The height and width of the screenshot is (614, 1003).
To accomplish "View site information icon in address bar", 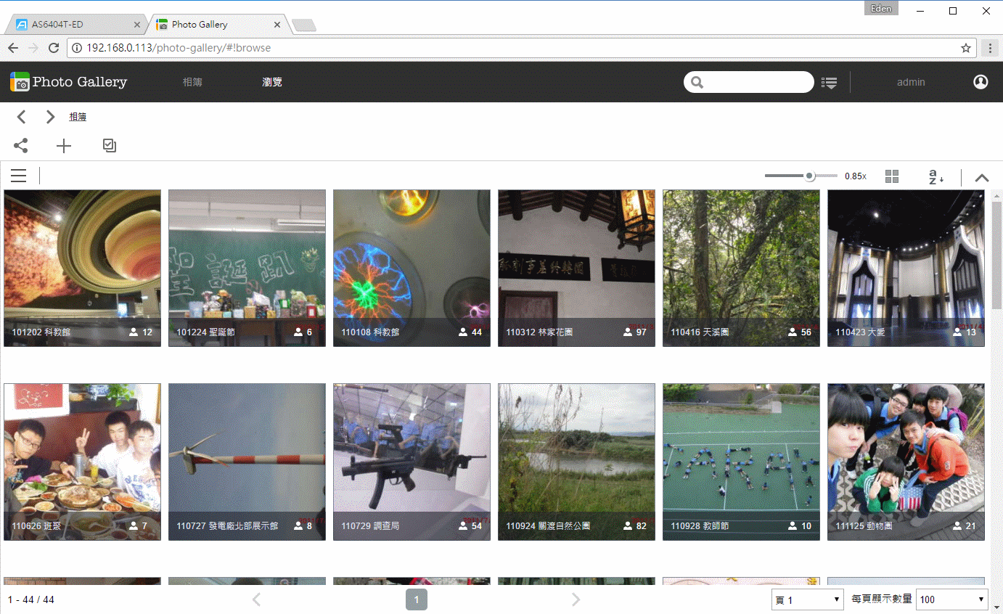I will 78,48.
